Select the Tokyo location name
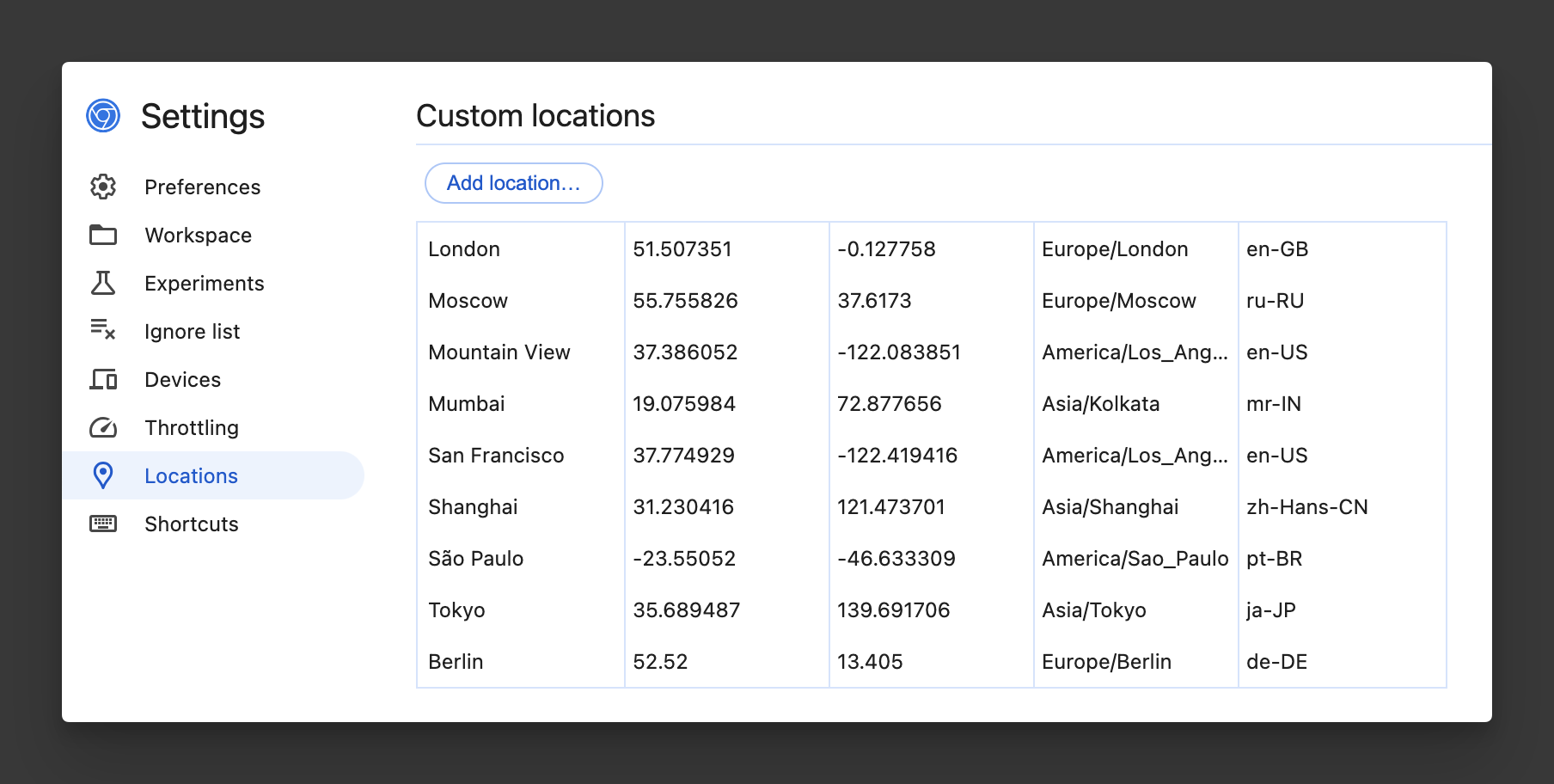 click(x=456, y=610)
